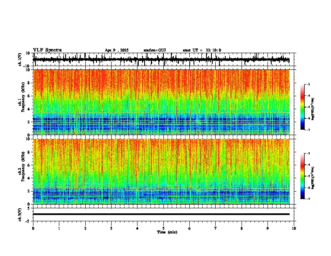Click the ch.2 spectrogram panel
The width and height of the screenshot is (331, 256).
coord(161,172)
